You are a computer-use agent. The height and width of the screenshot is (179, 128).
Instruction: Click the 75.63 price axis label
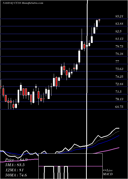119,69
